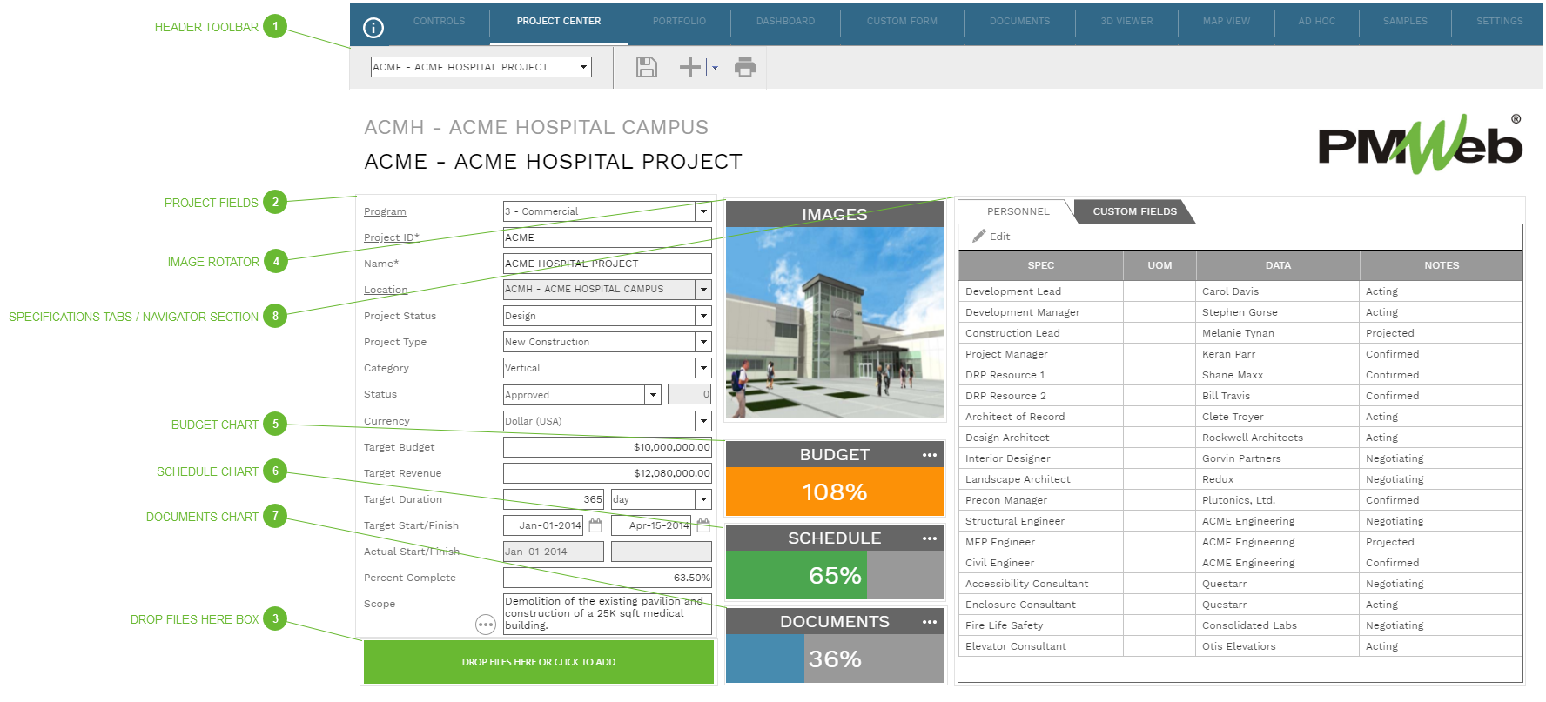
Task: Click the Rockwell Architects cell
Action: pos(1278,438)
